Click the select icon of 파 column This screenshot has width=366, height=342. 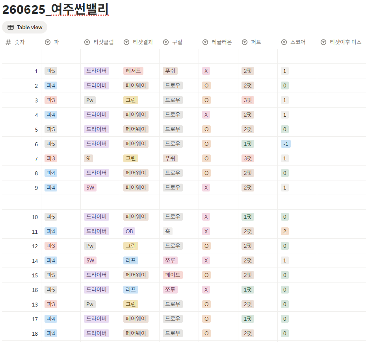pos(48,42)
